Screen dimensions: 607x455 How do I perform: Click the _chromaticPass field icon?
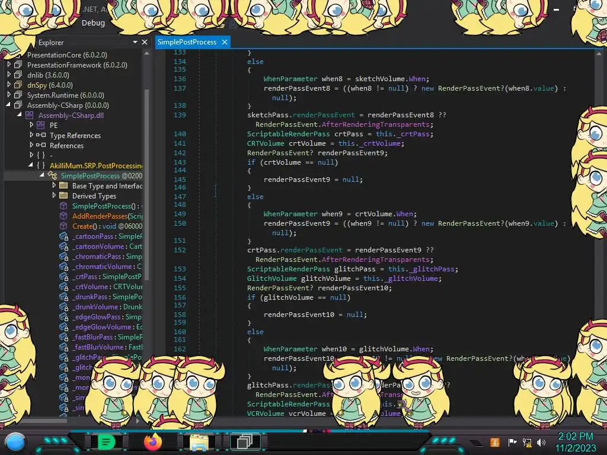tap(64, 256)
